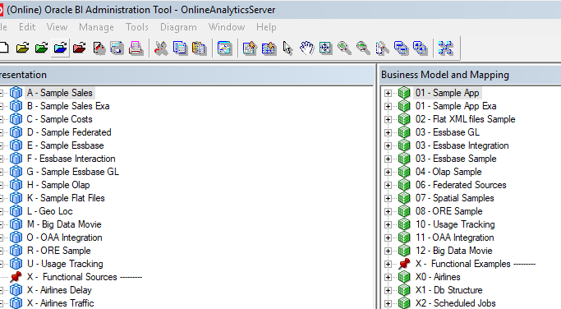This screenshot has height=309, width=561.
Task: Click the grid table icon with star
Action: point(269,48)
